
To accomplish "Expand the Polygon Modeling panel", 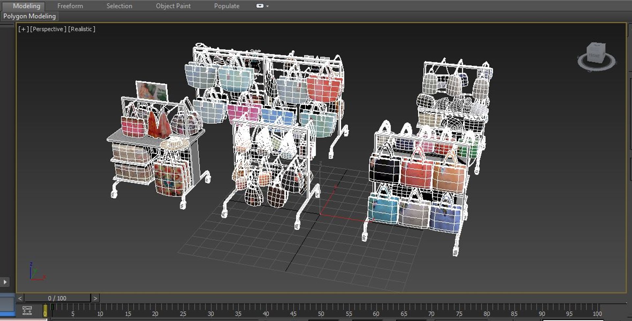I will tap(29, 16).
